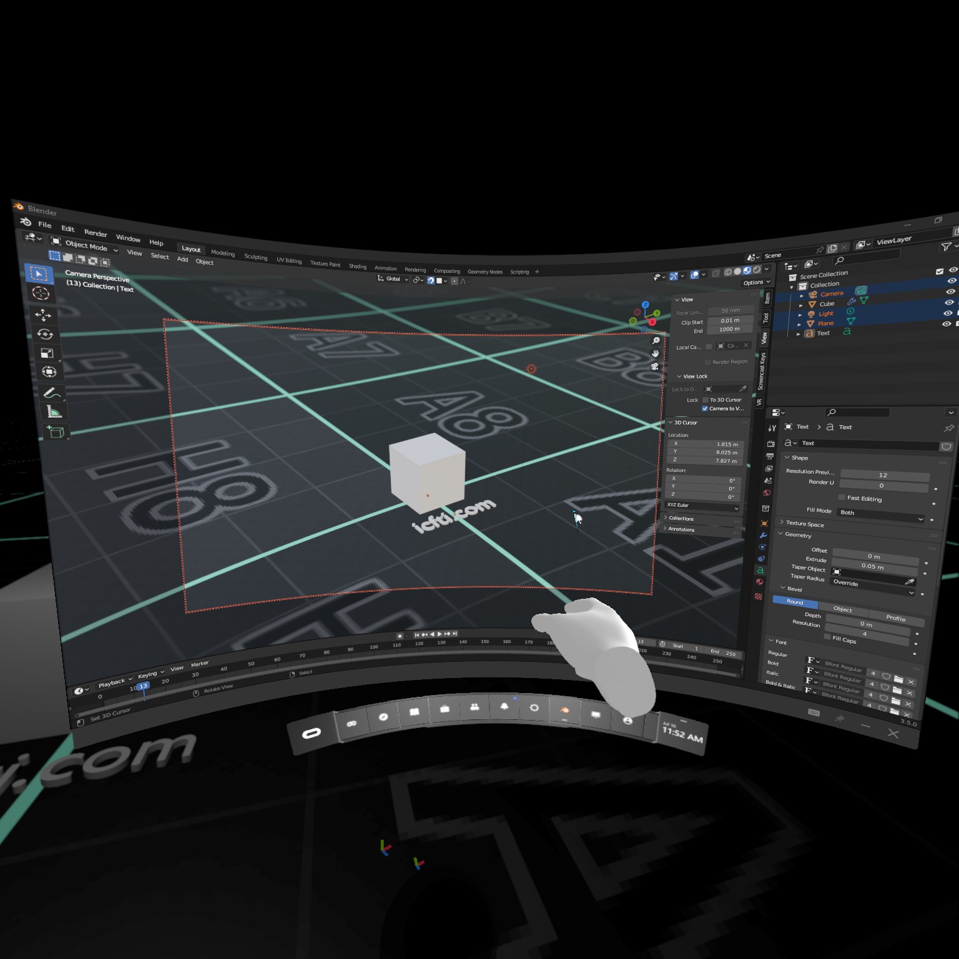The image size is (959, 959).
Task: Open the Render menu
Action: click(x=96, y=234)
